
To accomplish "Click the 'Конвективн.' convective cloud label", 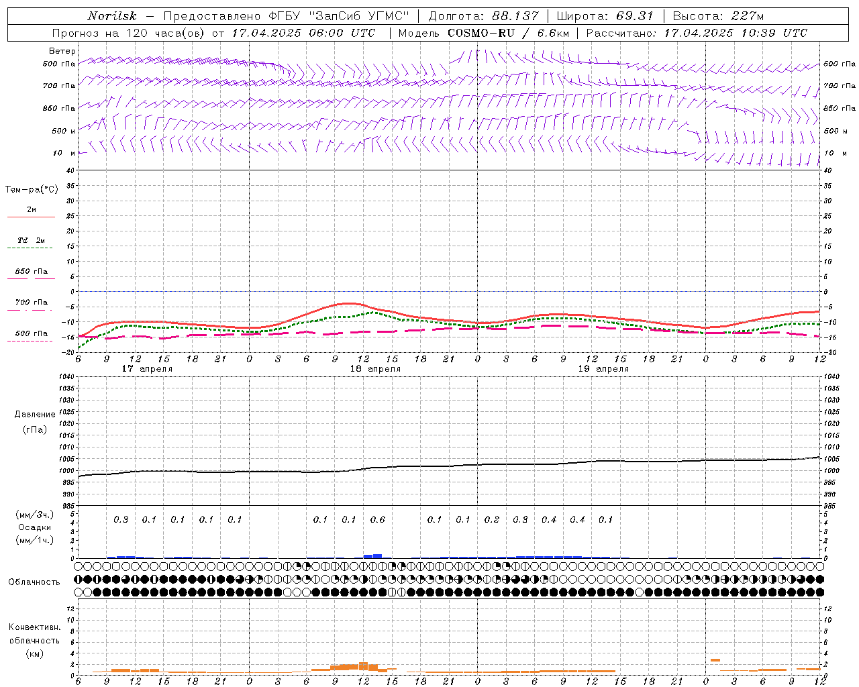I will pyautogui.click(x=35, y=627).
